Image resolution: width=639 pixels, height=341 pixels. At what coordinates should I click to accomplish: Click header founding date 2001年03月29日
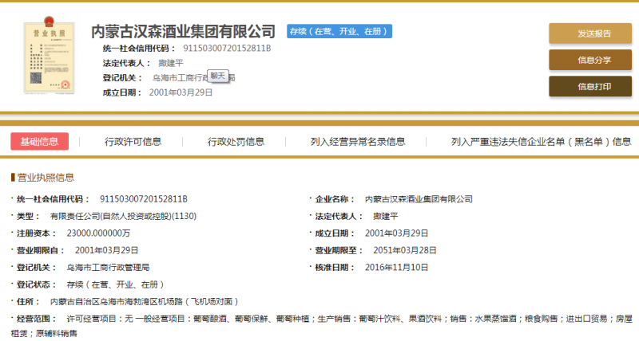click(x=181, y=92)
